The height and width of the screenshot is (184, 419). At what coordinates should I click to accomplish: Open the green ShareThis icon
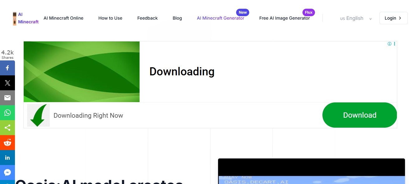[7, 128]
